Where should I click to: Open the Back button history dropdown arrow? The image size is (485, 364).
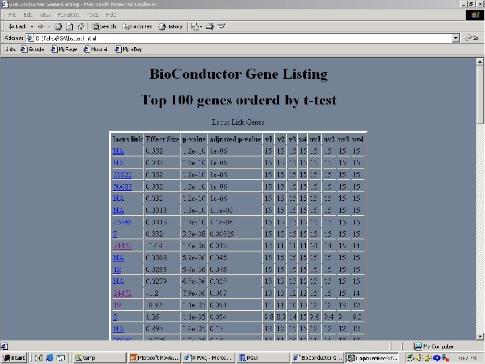click(32, 26)
